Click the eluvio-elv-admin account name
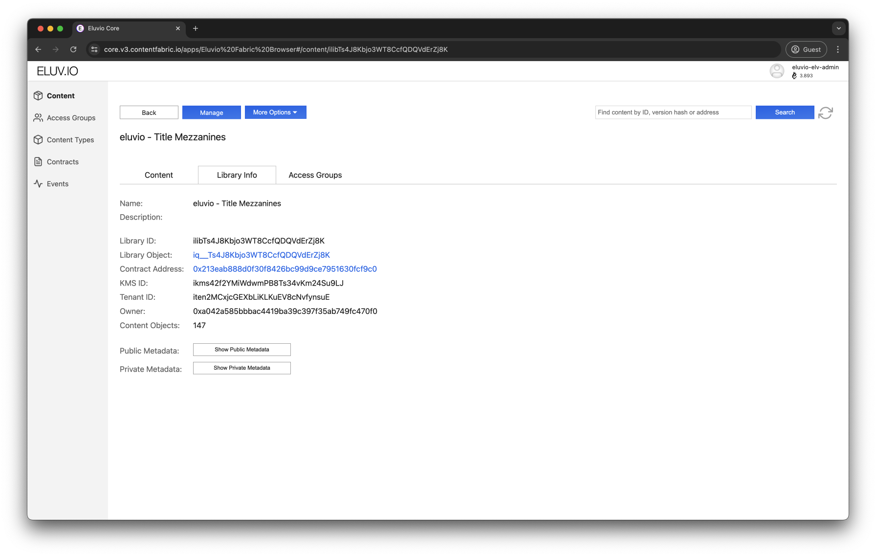This screenshot has width=876, height=556. [x=815, y=67]
